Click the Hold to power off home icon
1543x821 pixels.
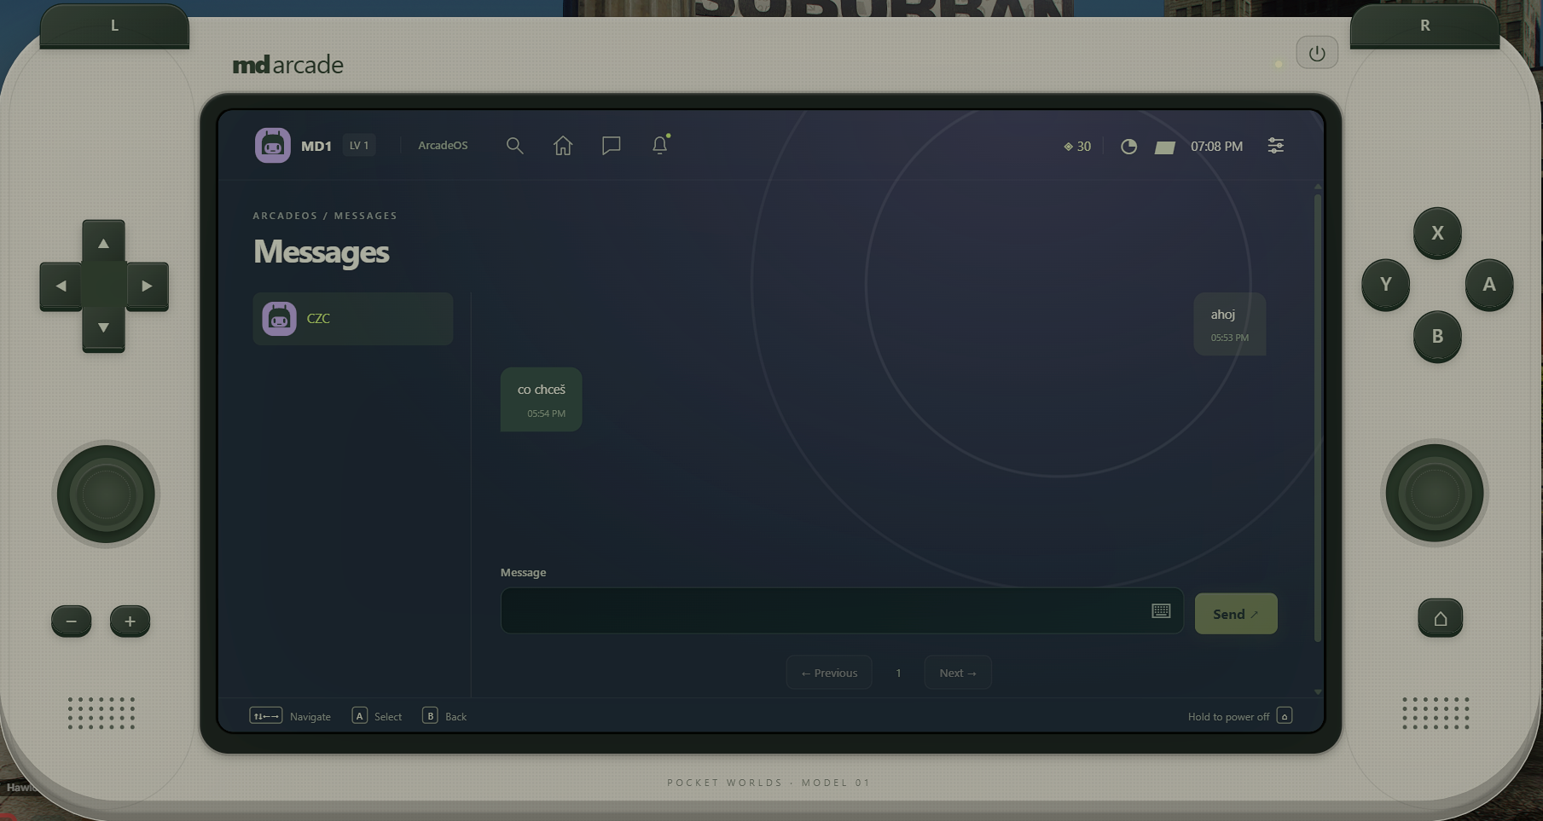click(x=1285, y=715)
